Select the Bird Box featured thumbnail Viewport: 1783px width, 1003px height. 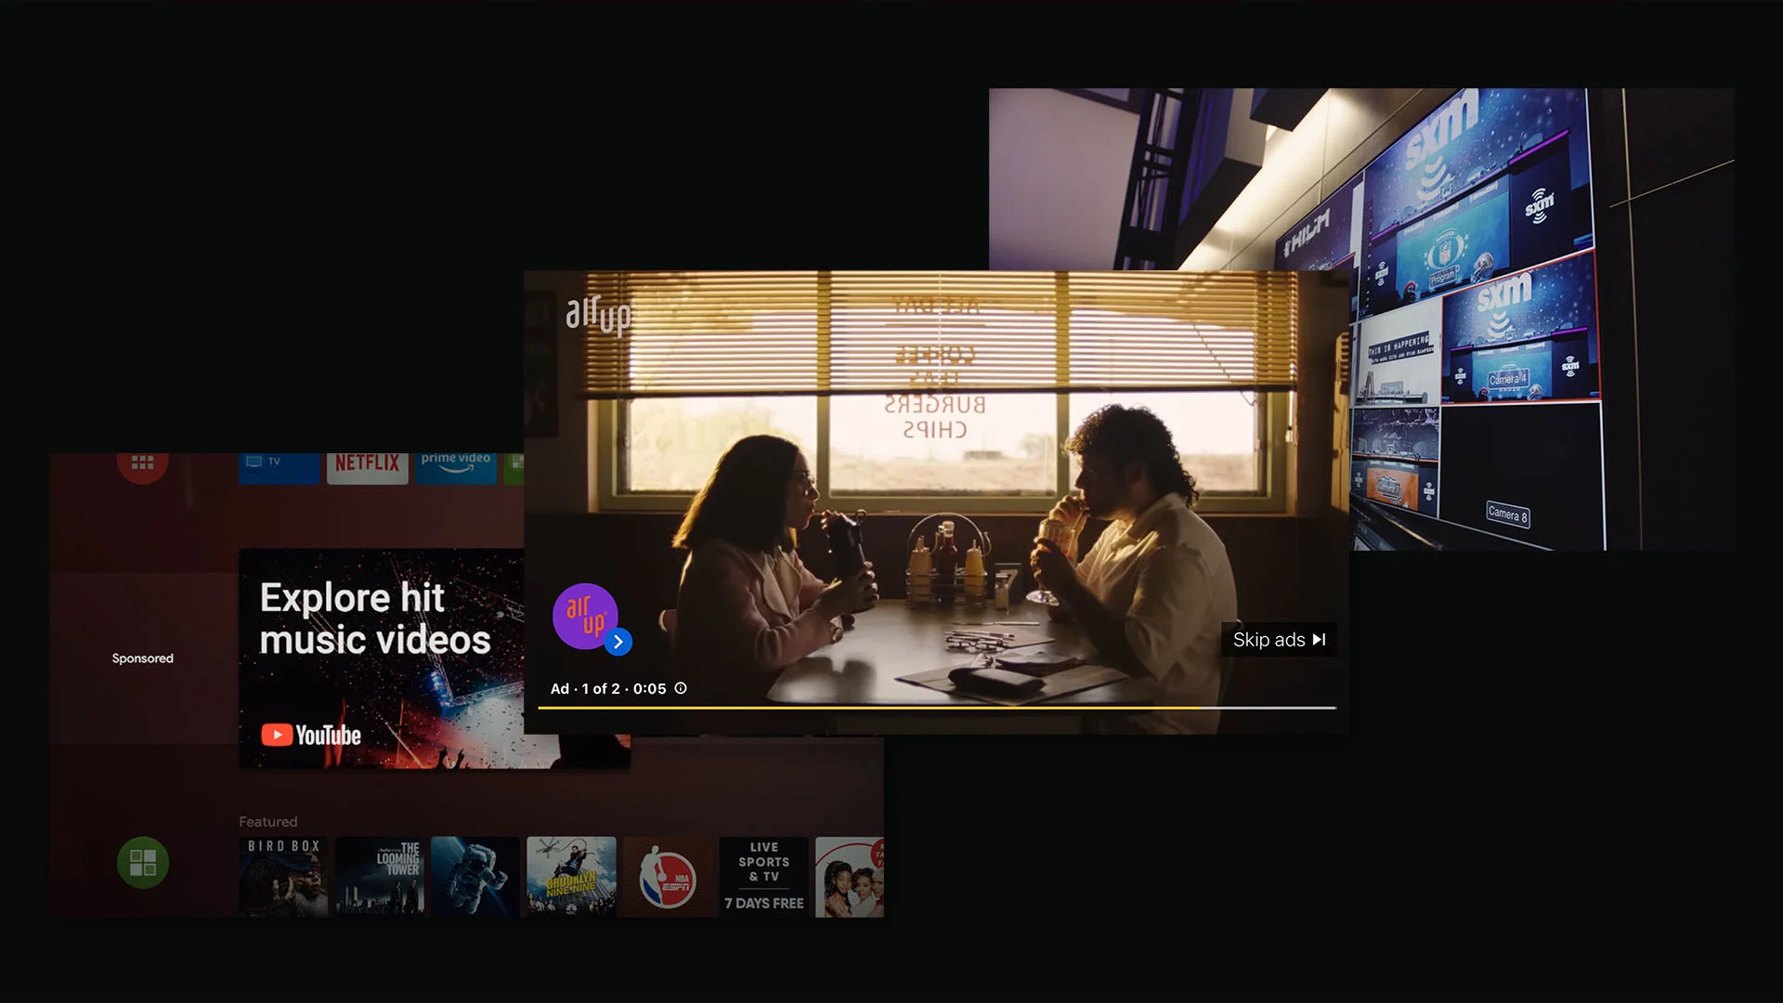tap(283, 877)
